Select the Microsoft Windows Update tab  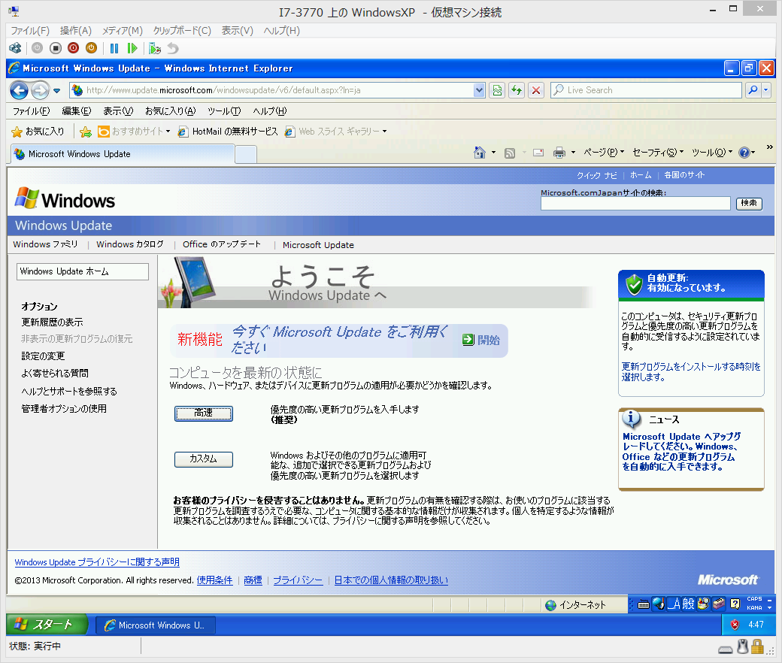[x=123, y=154]
